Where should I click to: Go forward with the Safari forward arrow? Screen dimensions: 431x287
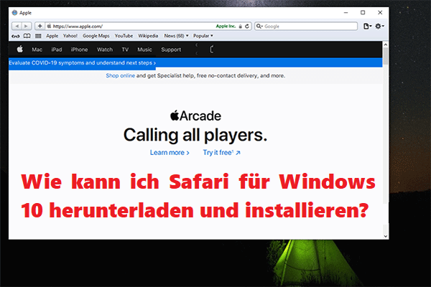pos(27,26)
